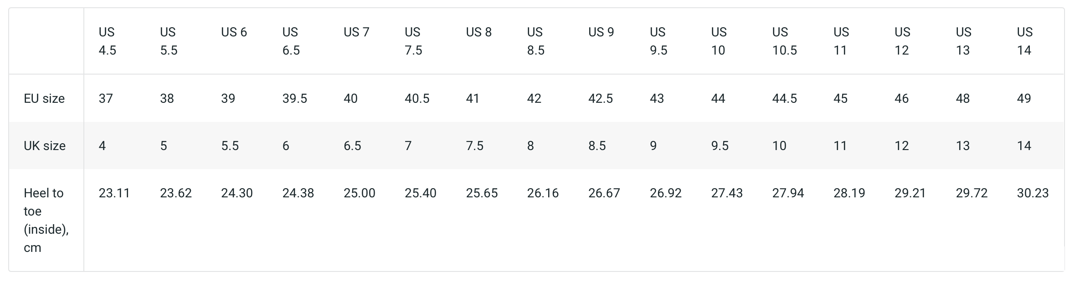Click EU size 42.5 cell
Screen dimensions: 1075x281
tap(601, 98)
